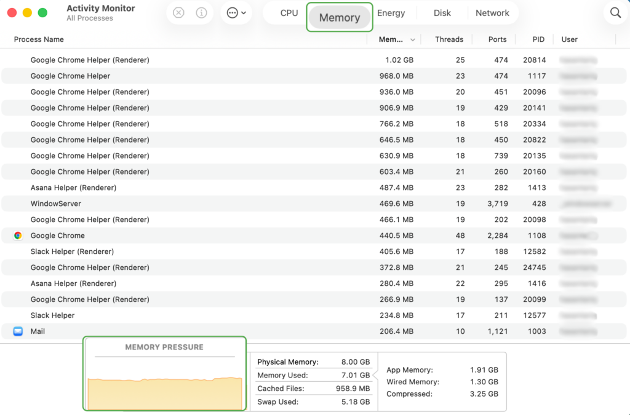This screenshot has height=415, width=630.
Task: Click the 48 threads value for Google Chrome
Action: click(x=460, y=235)
